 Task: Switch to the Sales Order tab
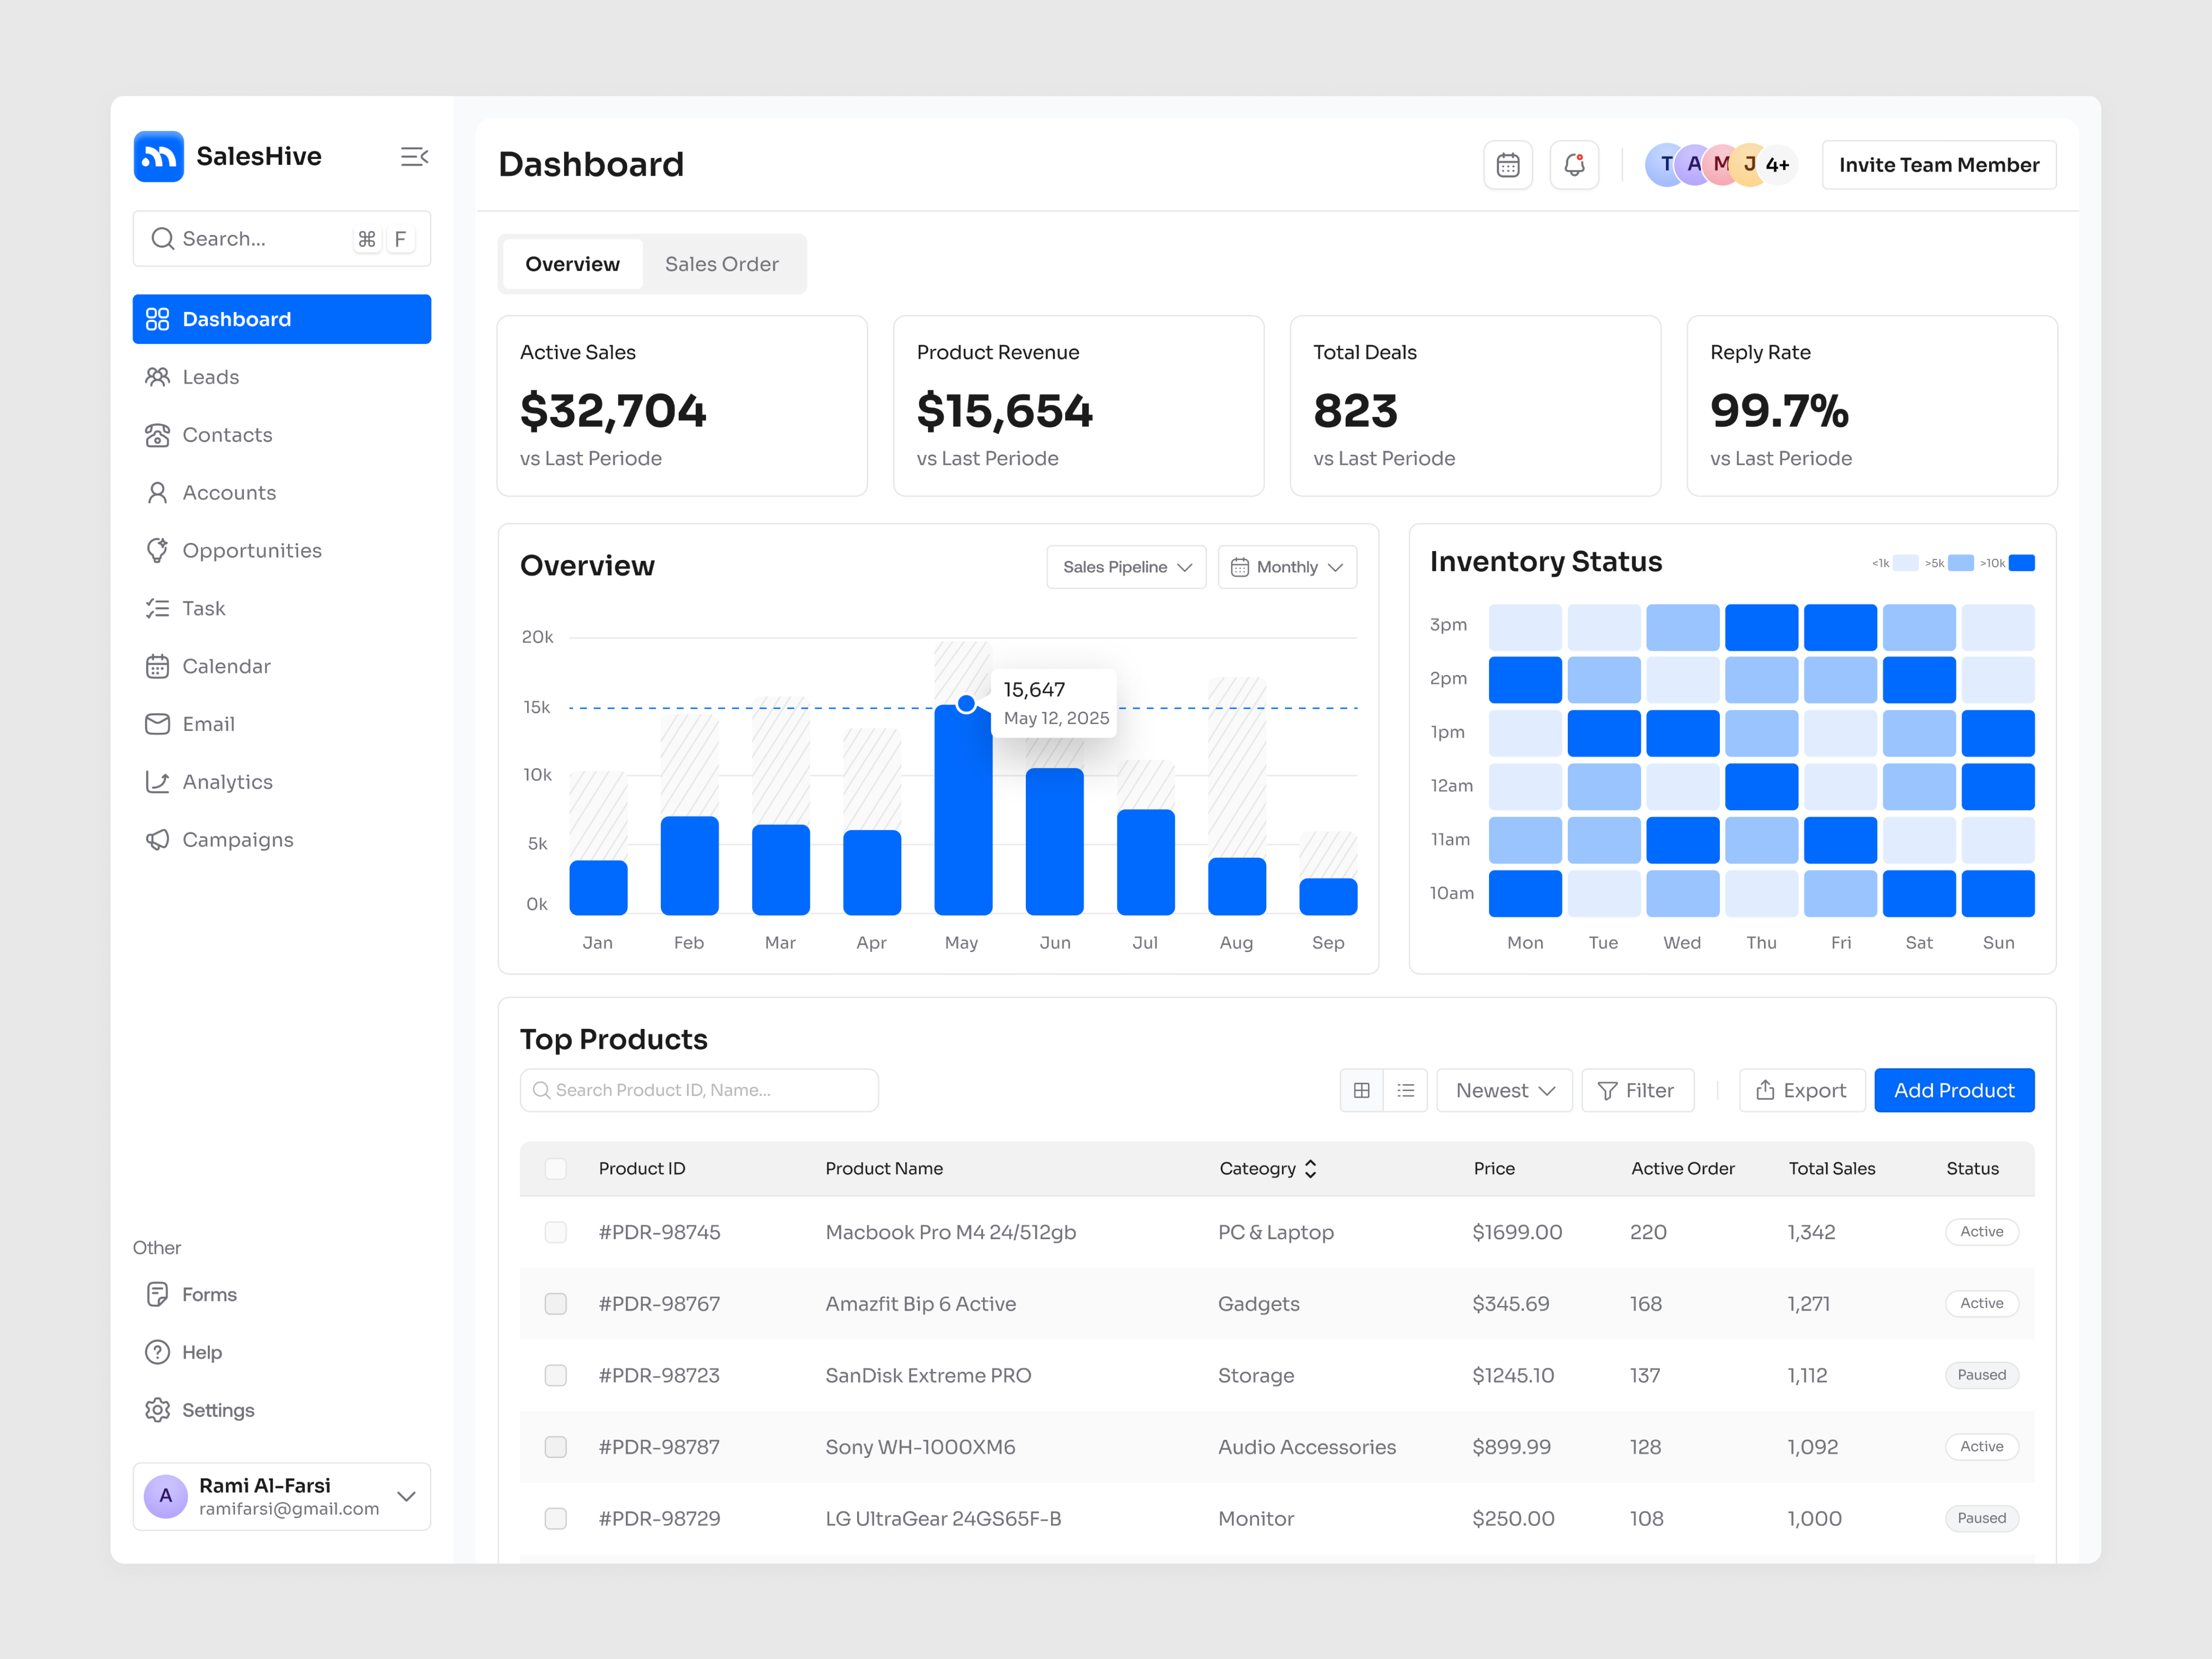721,264
